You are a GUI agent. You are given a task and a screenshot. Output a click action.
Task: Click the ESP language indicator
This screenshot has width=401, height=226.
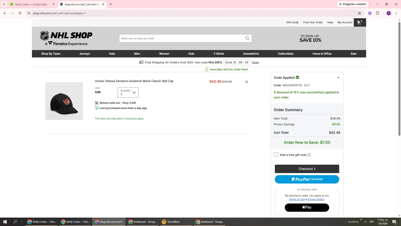[x=372, y=222]
